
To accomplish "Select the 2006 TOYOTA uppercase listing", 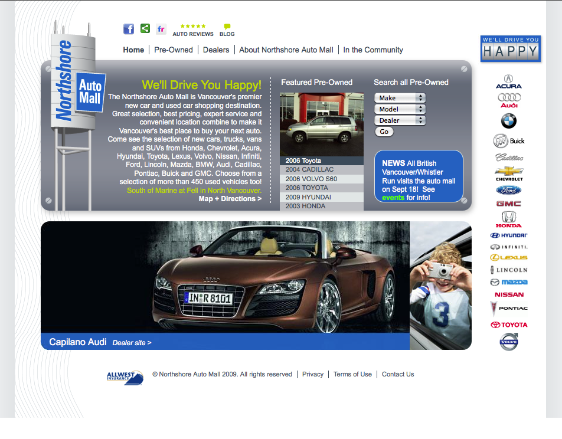I will click(322, 188).
